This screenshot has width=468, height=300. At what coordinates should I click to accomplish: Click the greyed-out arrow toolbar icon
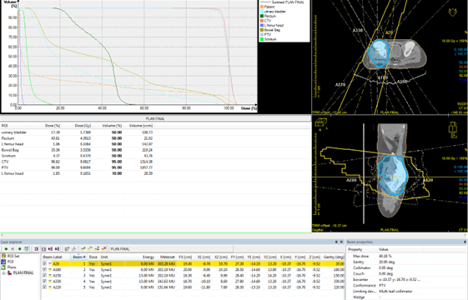(13, 248)
